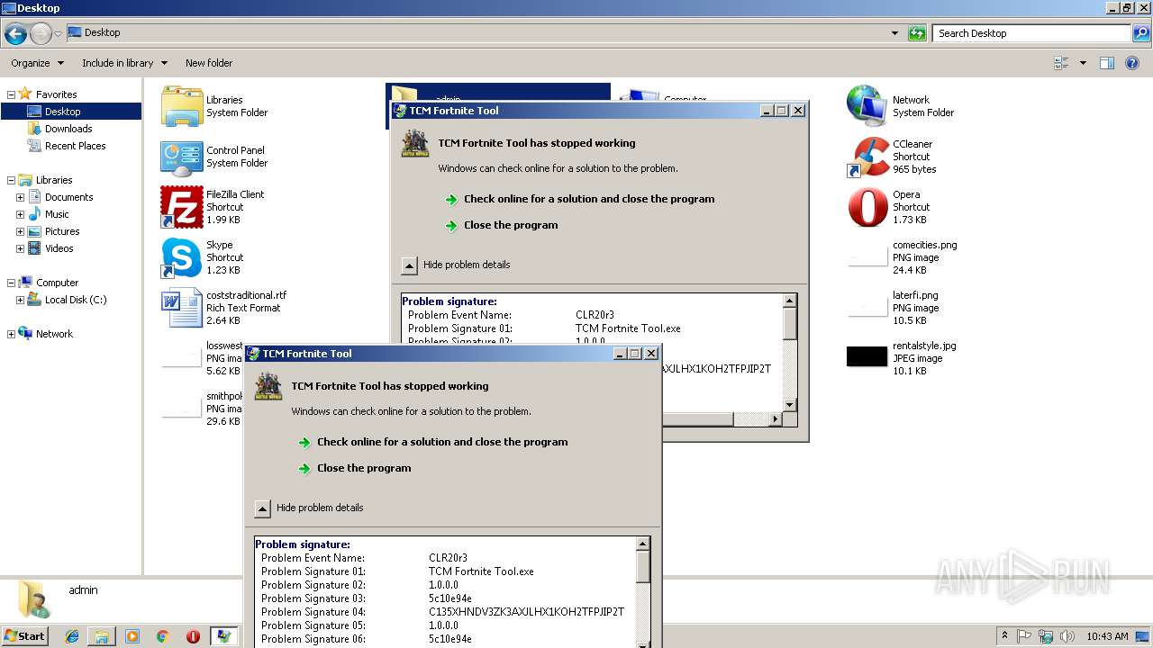
Task: Select the Network system folder icon
Action: [x=867, y=106]
